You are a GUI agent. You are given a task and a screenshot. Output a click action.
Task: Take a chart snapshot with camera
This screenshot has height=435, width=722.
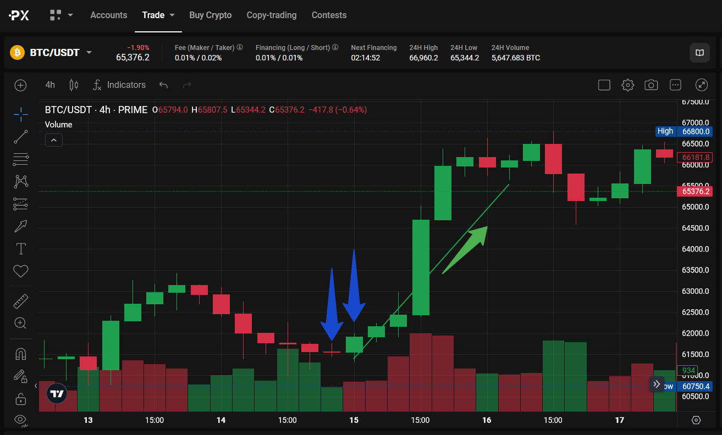click(x=651, y=85)
